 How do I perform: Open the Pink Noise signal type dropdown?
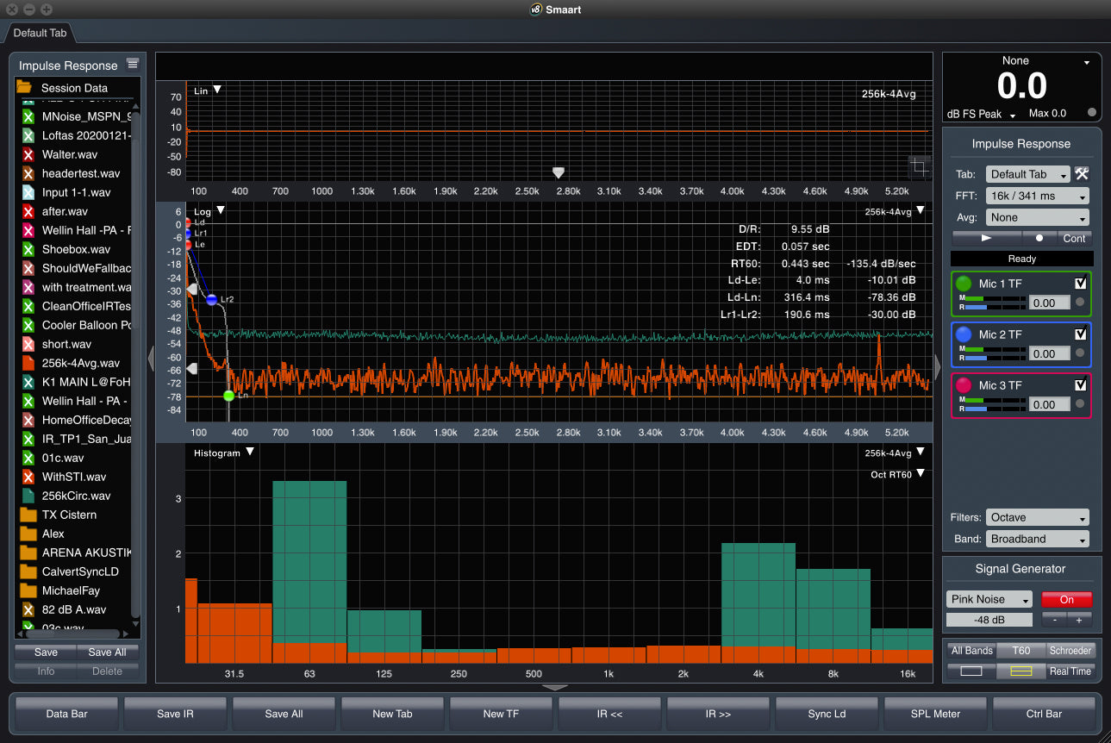[x=989, y=599]
